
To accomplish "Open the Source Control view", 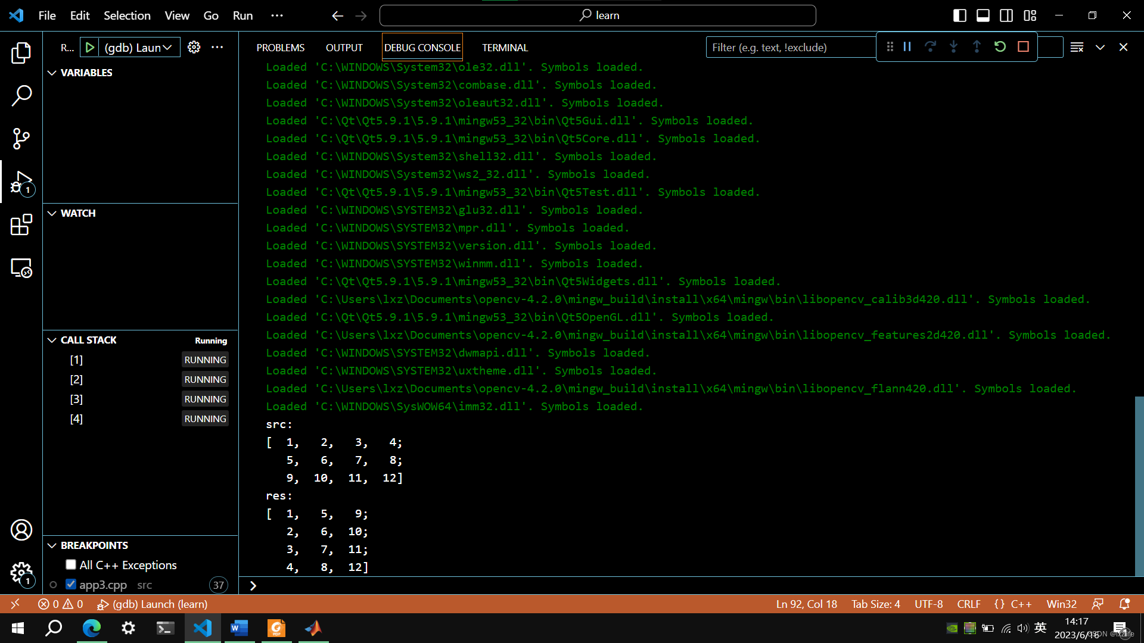I will tap(21, 139).
